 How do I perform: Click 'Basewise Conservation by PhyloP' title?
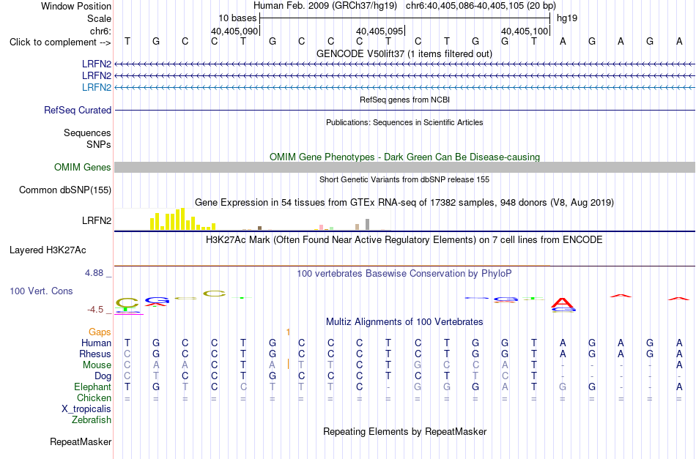pos(404,274)
